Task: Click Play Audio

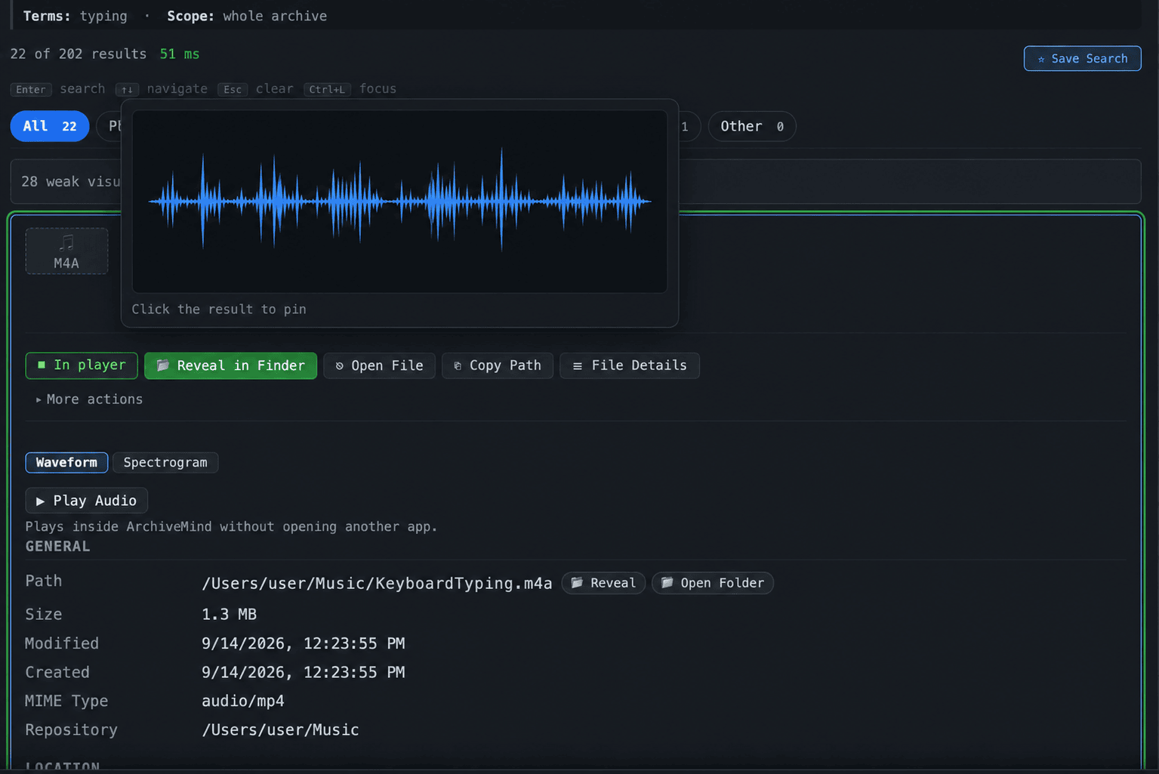Action: click(x=86, y=501)
